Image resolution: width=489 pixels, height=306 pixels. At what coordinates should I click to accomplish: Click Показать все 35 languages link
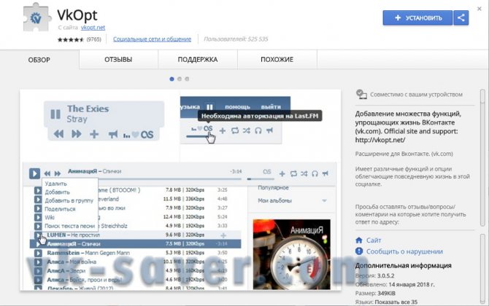(x=396, y=302)
